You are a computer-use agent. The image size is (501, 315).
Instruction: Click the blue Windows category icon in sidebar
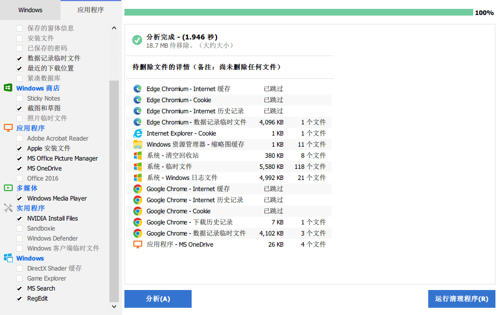(x=8, y=258)
